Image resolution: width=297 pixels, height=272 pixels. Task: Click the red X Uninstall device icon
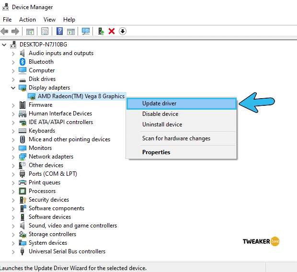[112, 31]
